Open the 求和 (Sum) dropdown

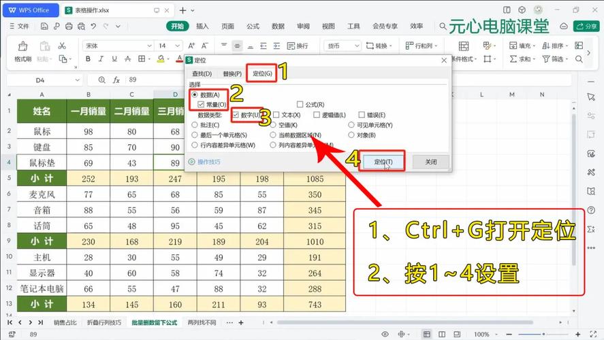point(522,59)
